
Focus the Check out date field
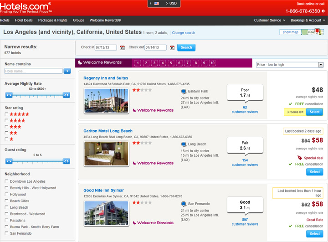coord(155,47)
